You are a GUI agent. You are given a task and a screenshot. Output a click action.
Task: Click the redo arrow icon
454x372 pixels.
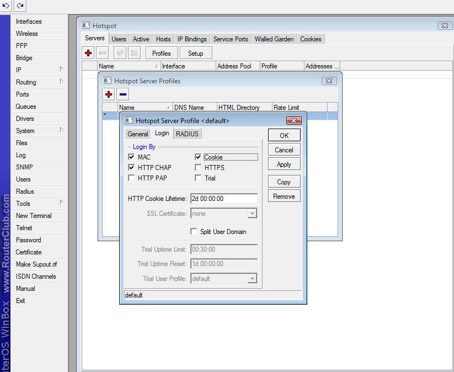pos(20,6)
